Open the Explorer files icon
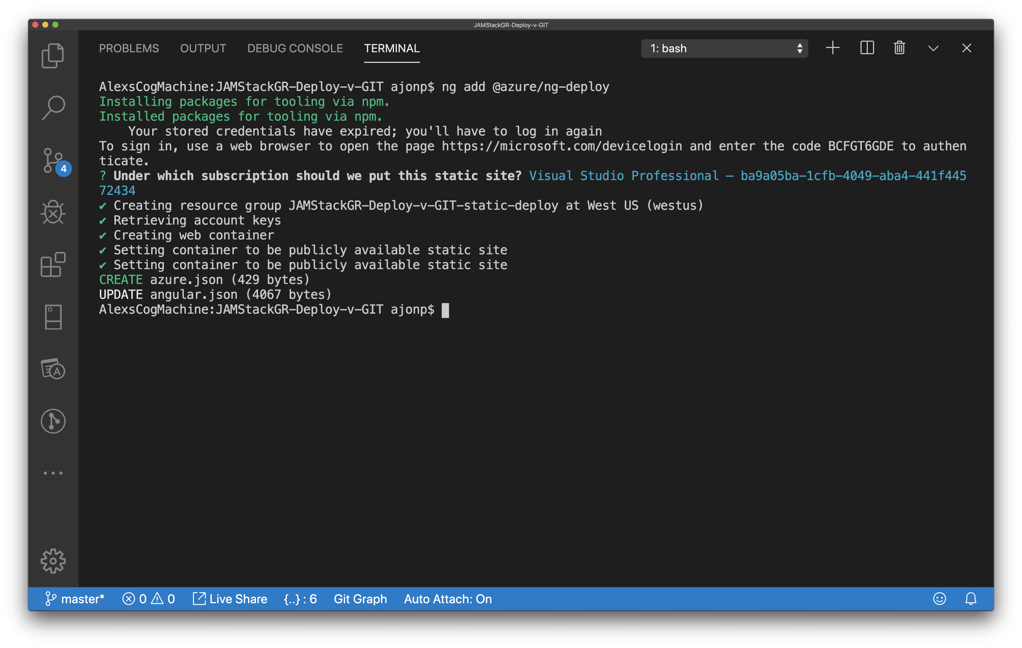1022x648 pixels. [x=53, y=56]
